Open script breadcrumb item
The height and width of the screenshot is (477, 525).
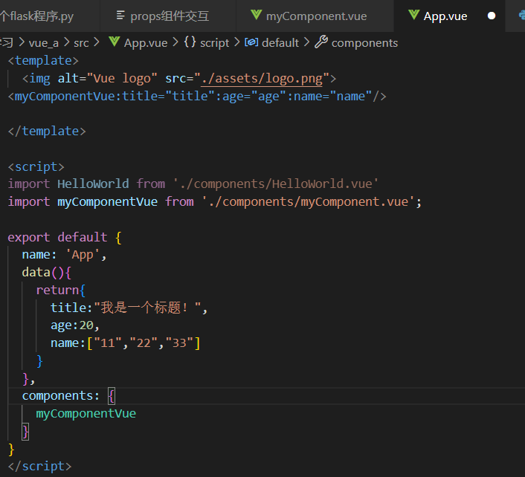[215, 43]
